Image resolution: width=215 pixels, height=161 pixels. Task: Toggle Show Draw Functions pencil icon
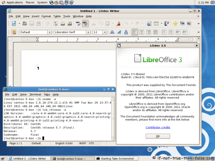pyautogui.click(x=167, y=23)
